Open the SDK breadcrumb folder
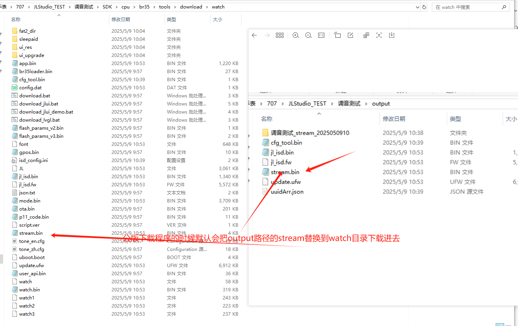The image size is (518, 326). [x=107, y=7]
